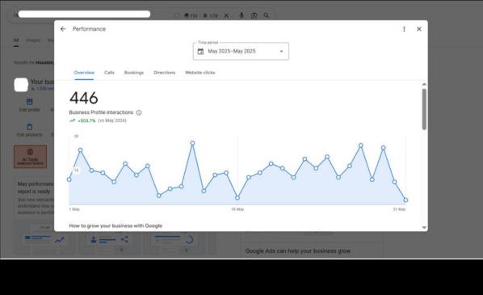Click the magnifier search icon in search bar
Image resolution: width=483 pixels, height=295 pixels.
(267, 15)
